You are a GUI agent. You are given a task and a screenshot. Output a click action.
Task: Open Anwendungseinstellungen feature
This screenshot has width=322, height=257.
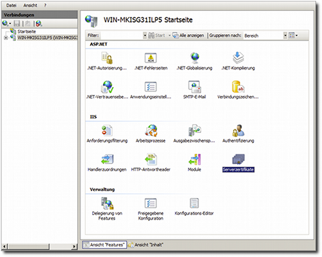[151, 90]
